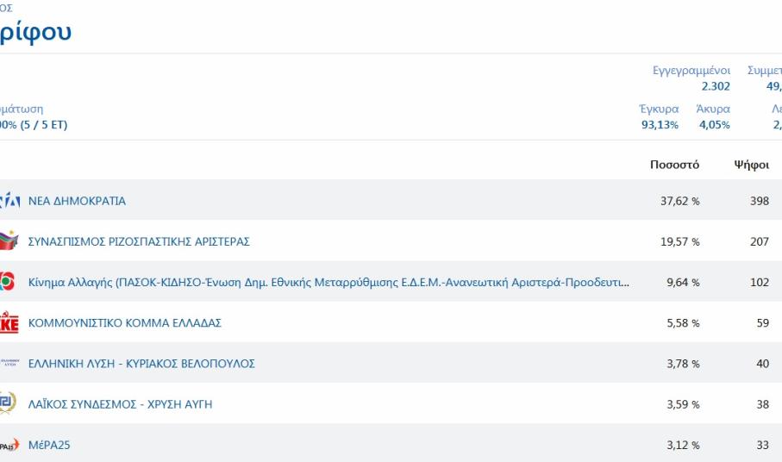782x462 pixels.
Task: Click the Νέα Δημοκρατία party logo
Action: pos(9,201)
